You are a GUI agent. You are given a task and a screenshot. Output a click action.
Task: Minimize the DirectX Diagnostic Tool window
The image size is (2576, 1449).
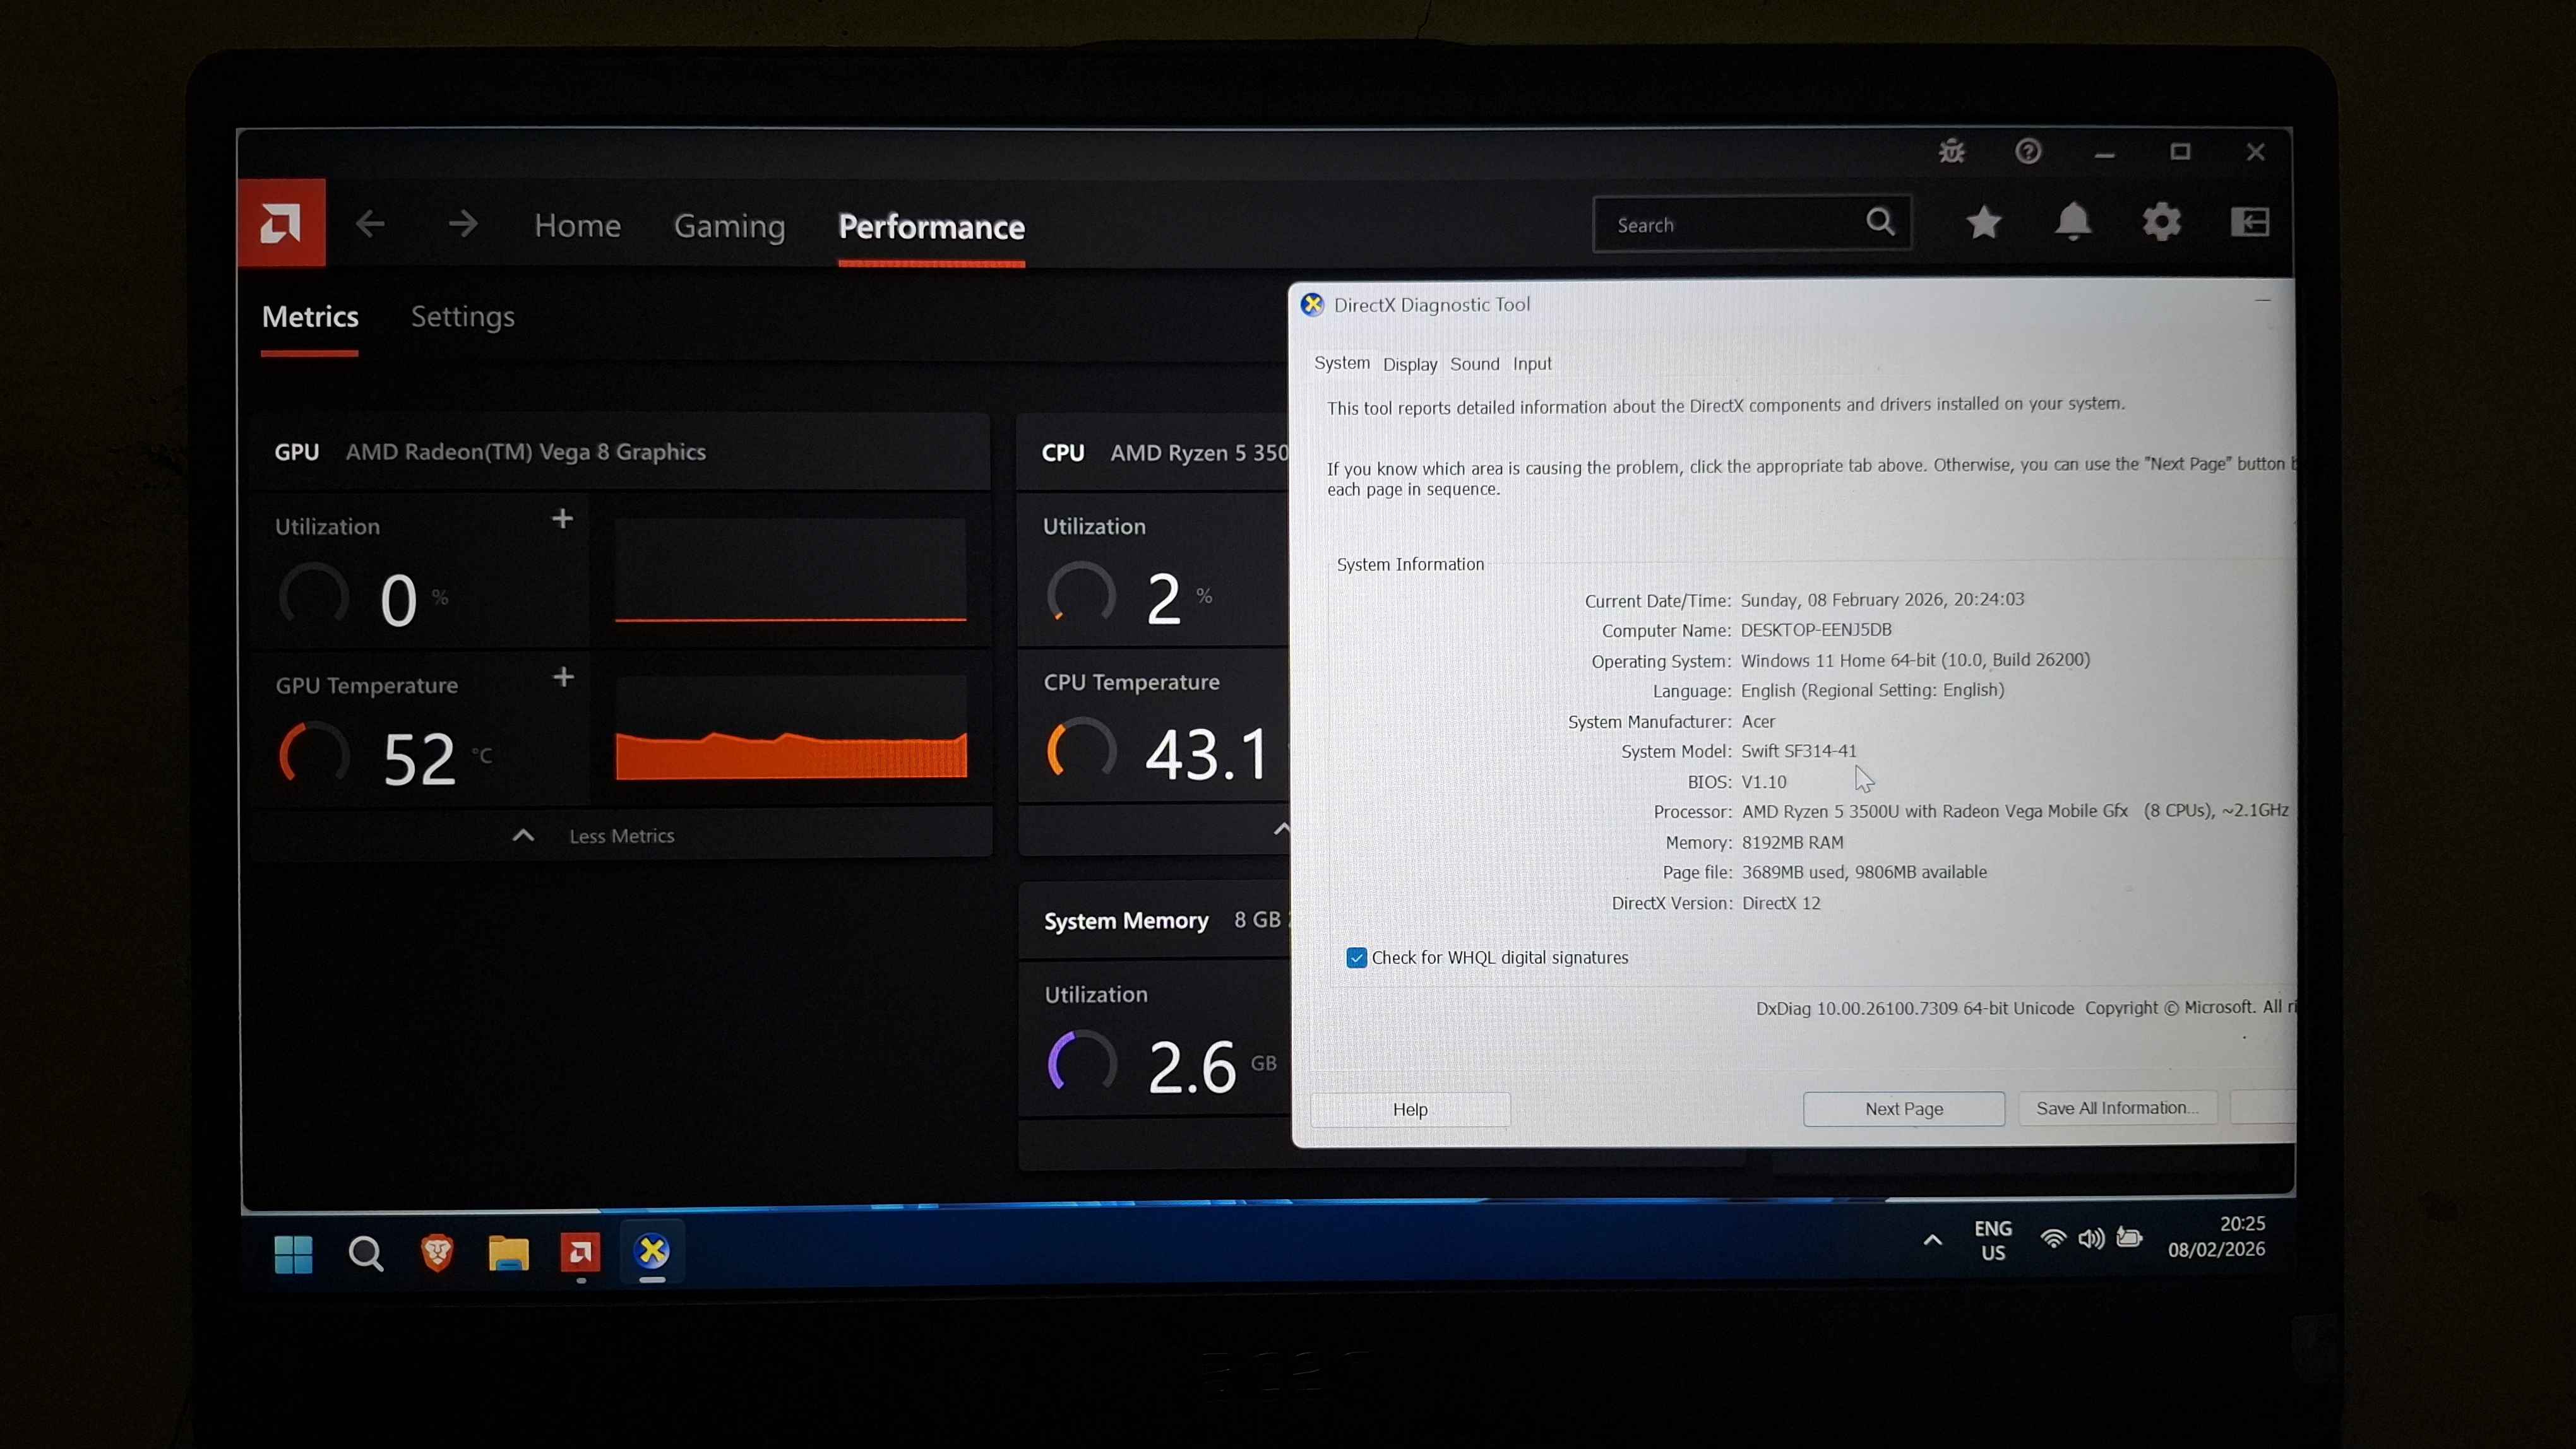click(2262, 300)
